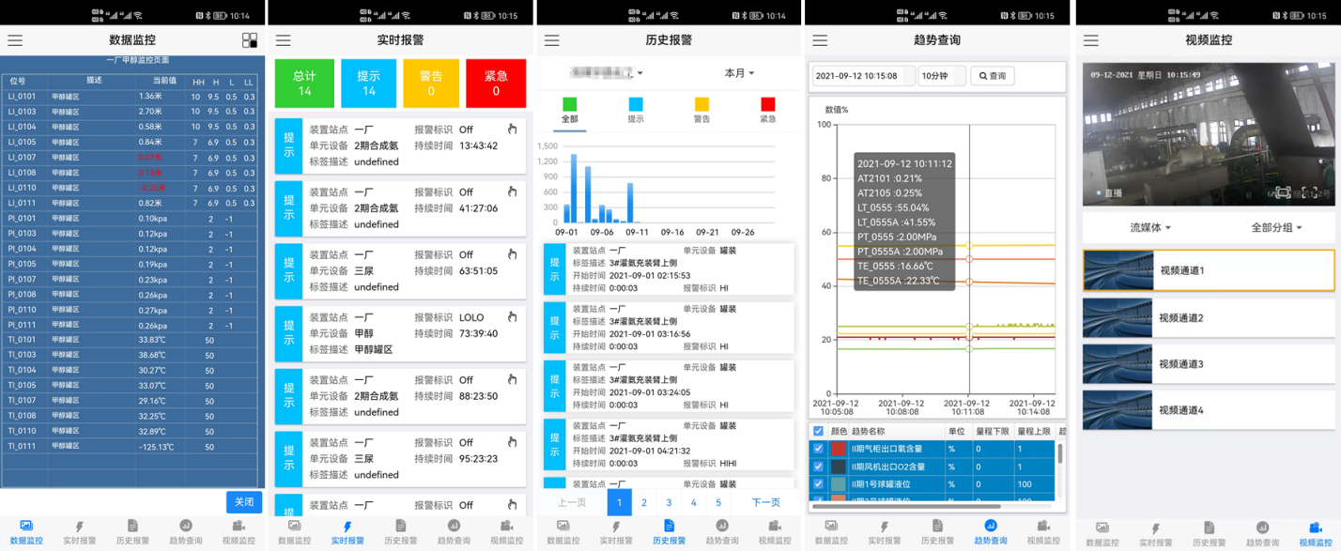The image size is (1341, 551).
Task: Select the 视频通道3 video channel
Action: pos(1209,364)
